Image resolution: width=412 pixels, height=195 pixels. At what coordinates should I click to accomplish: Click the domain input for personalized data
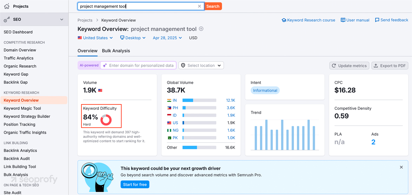pyautogui.click(x=141, y=66)
